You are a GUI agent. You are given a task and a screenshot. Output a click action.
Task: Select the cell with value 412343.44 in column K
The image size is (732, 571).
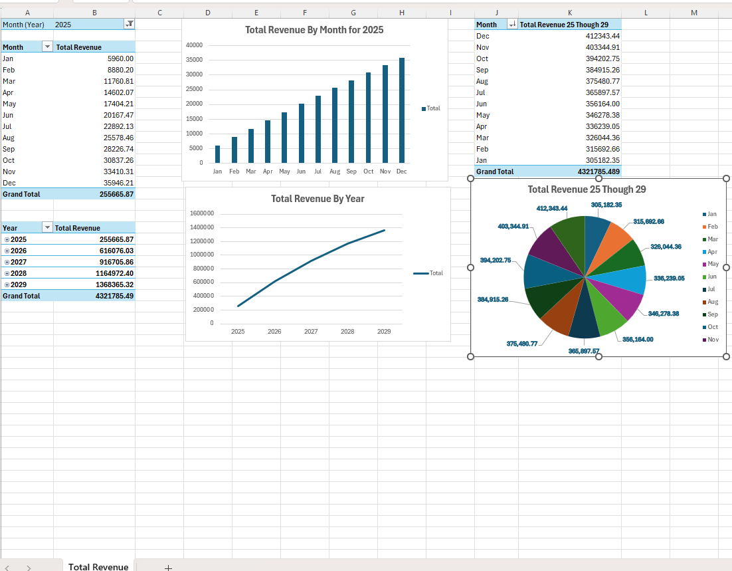pos(569,36)
